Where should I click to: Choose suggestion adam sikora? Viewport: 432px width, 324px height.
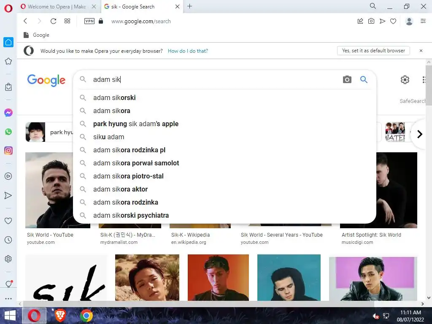point(224,111)
